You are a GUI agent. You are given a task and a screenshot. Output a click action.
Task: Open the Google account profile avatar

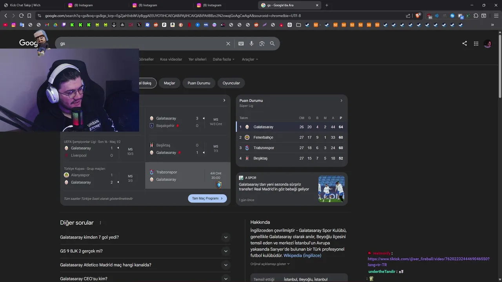487,43
